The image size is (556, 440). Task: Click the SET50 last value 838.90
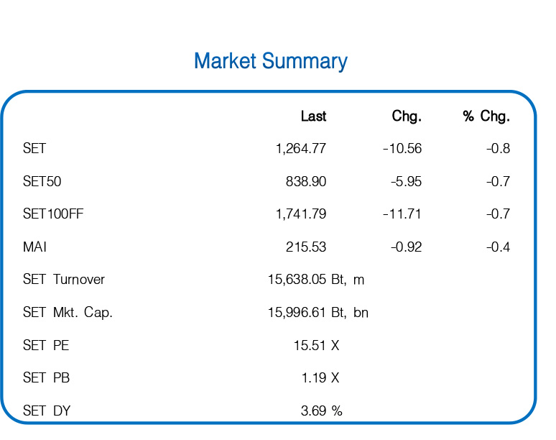pos(306,182)
